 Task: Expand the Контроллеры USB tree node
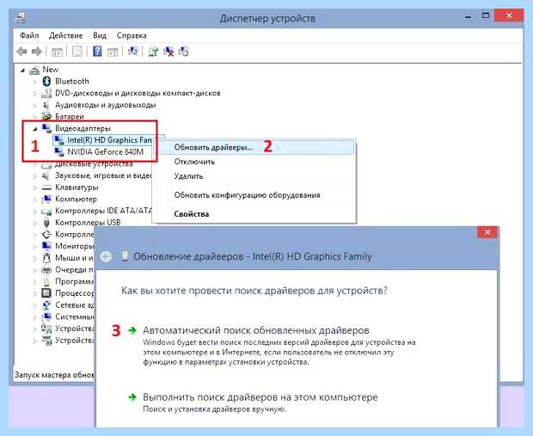coord(34,223)
